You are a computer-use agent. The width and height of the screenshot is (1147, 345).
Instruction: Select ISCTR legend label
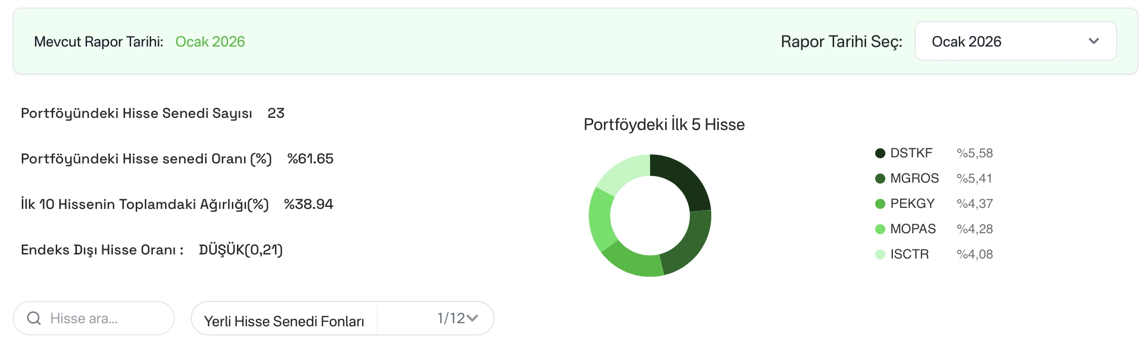tap(910, 254)
